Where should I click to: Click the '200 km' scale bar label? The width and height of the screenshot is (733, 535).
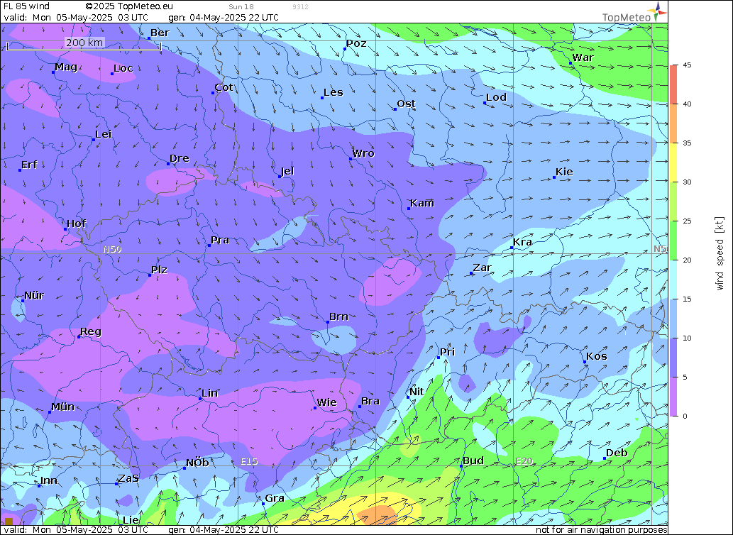pos(84,42)
